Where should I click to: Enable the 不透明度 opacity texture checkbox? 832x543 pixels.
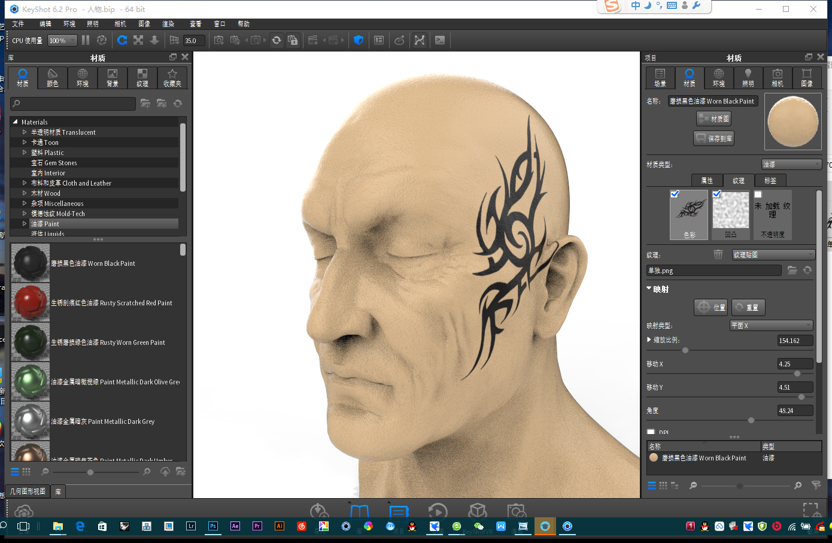pyautogui.click(x=758, y=193)
